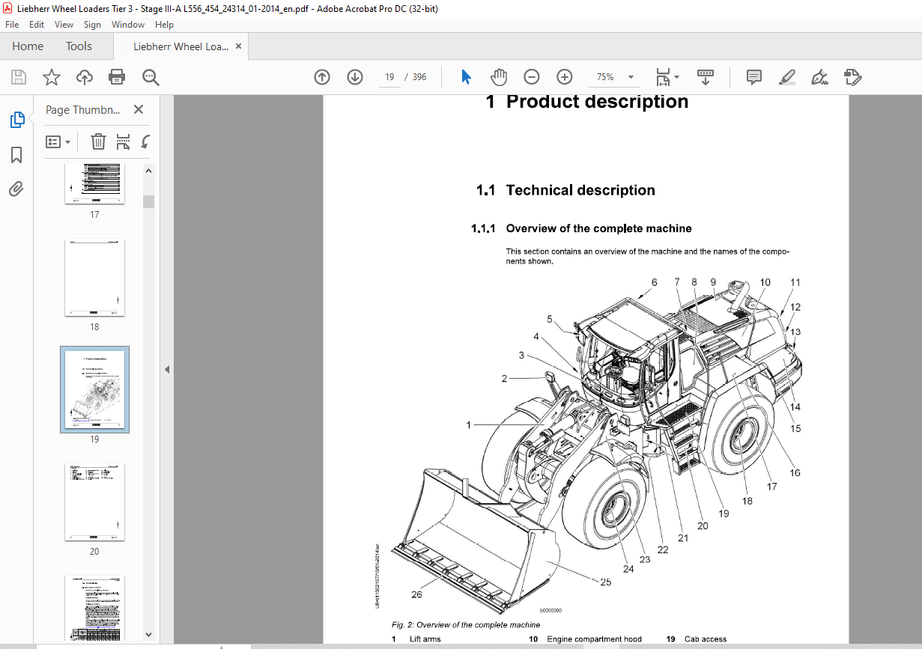Click the '1.1 Technical description' heading
The image size is (922, 649).
[565, 190]
